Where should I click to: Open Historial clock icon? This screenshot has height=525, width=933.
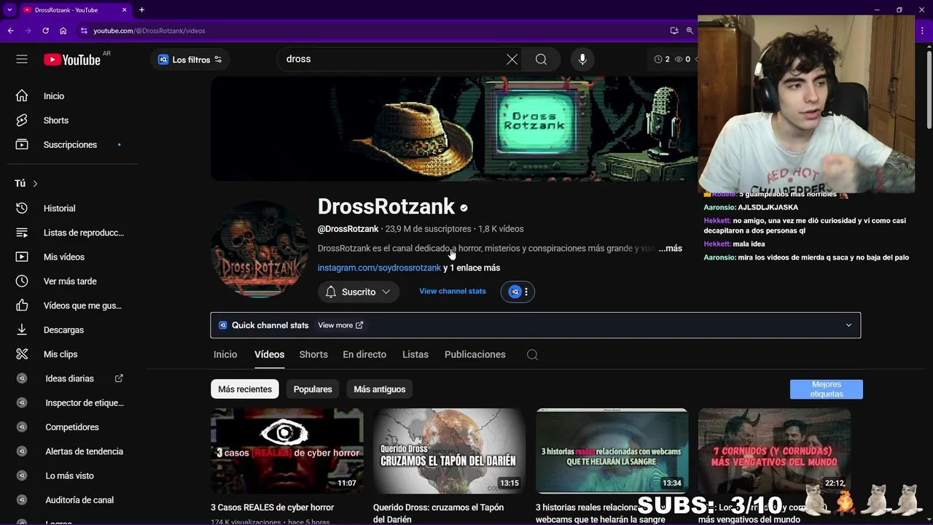22,208
